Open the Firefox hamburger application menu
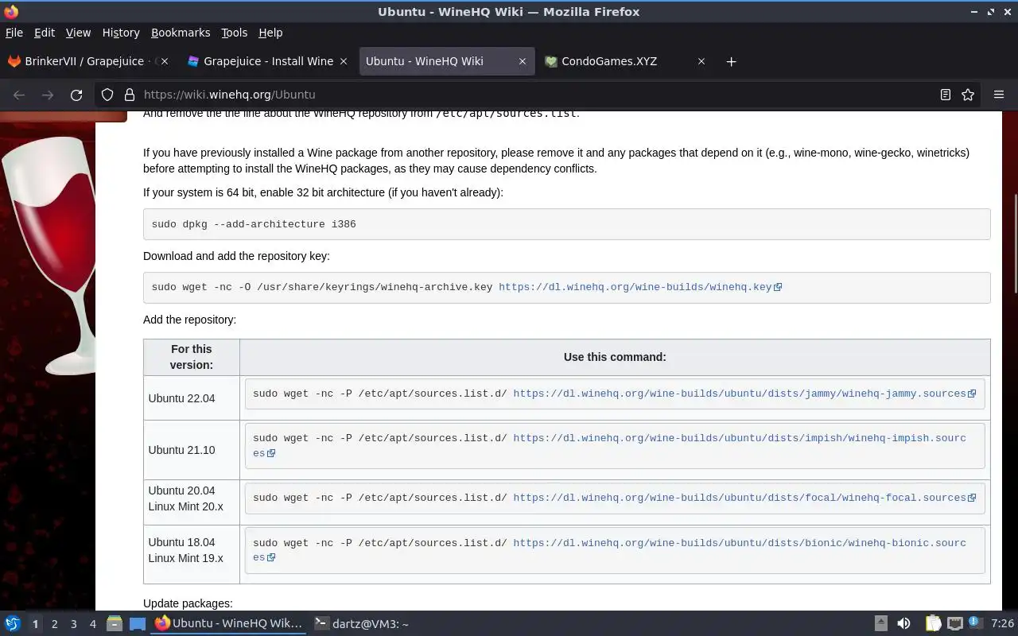This screenshot has width=1018, height=636. tap(999, 95)
